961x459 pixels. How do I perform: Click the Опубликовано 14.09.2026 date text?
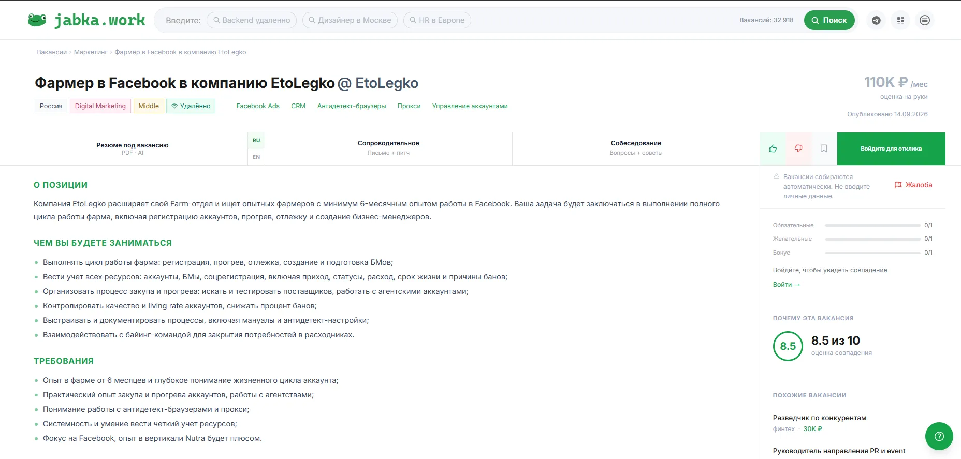(x=887, y=114)
